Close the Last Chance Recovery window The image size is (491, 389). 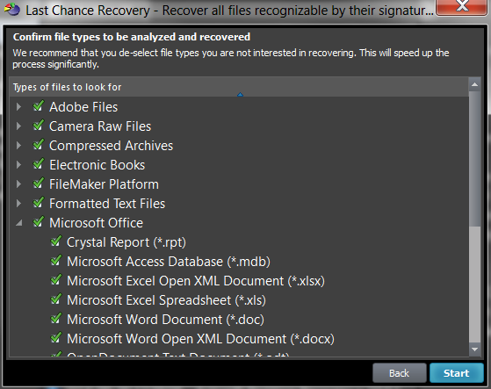point(462,6)
